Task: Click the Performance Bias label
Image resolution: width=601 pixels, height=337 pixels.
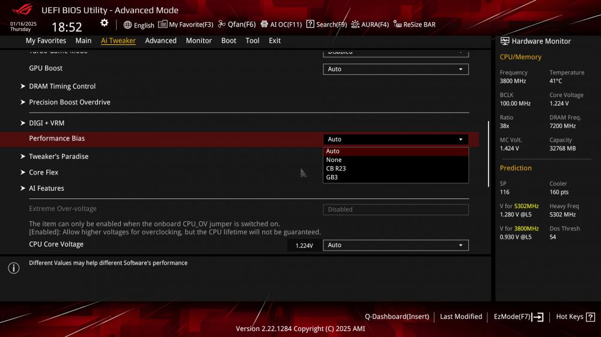Action: (56, 139)
